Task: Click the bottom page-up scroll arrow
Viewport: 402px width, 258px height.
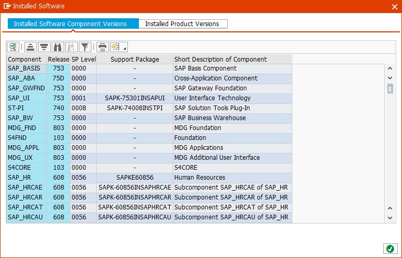Action: click(390, 208)
